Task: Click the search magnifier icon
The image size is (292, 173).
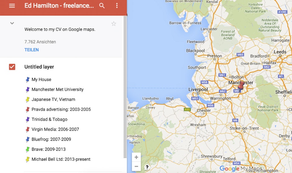Action: point(102,6)
